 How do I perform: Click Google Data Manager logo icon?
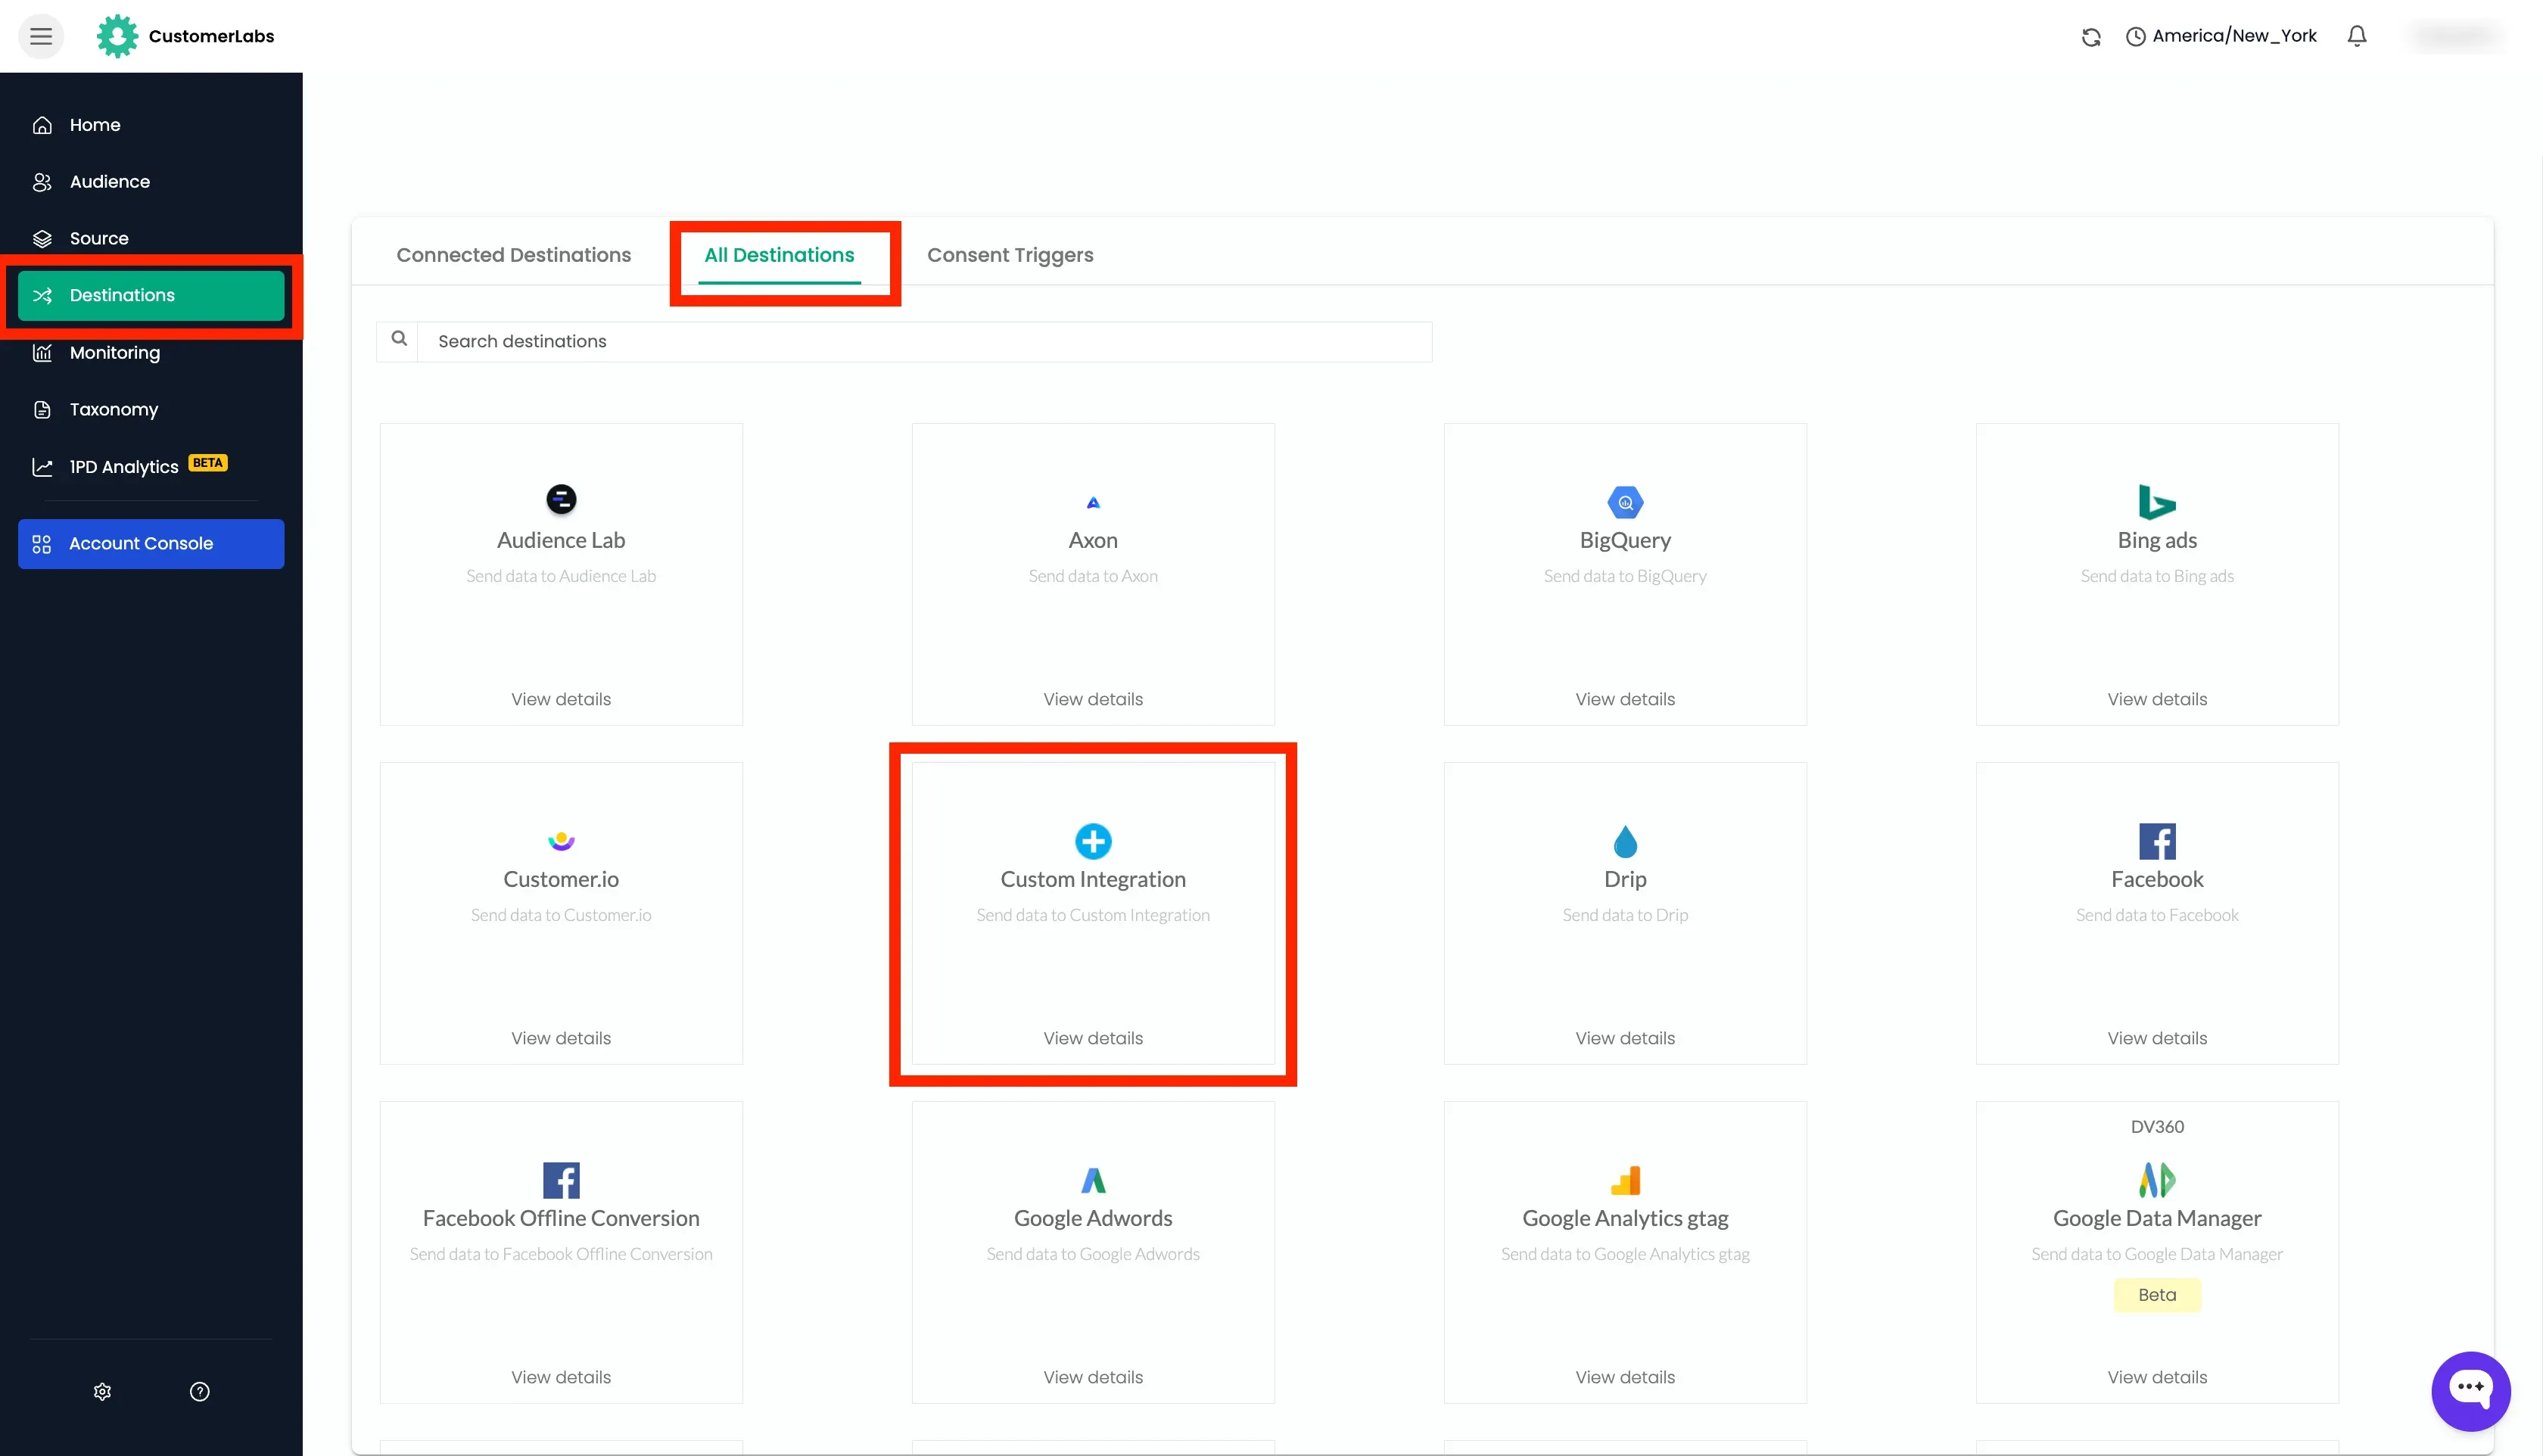point(2157,1180)
